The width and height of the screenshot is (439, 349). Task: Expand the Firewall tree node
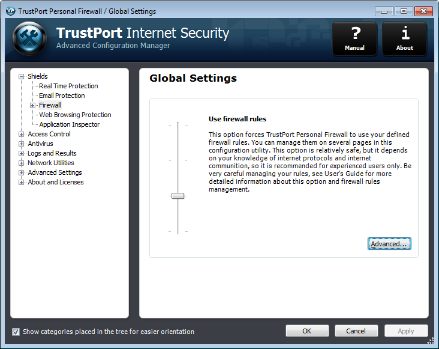pyautogui.click(x=32, y=105)
